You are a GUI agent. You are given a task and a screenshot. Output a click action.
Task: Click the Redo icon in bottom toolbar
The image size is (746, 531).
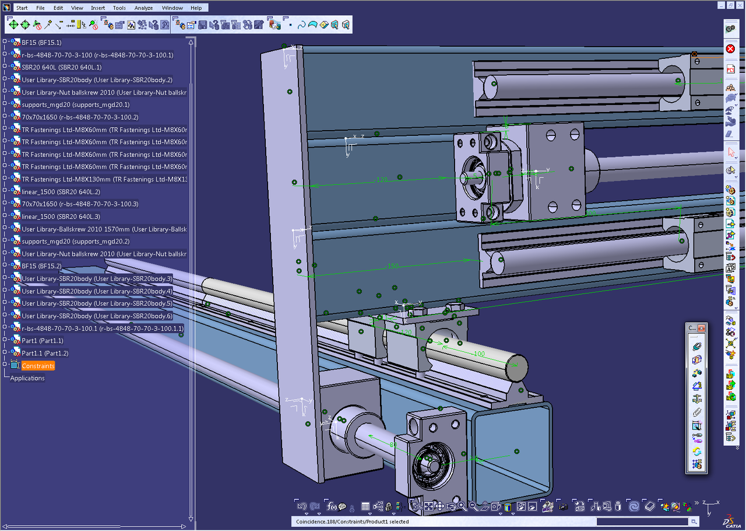[x=314, y=506]
